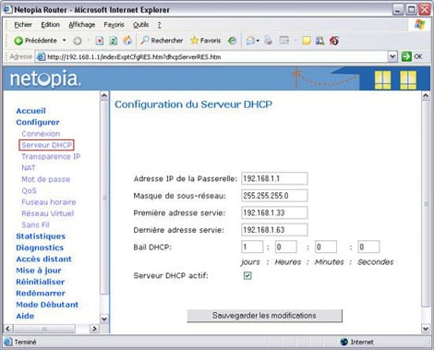Open the yellow note discussion icon
The image size is (434, 350).
tap(307, 41)
